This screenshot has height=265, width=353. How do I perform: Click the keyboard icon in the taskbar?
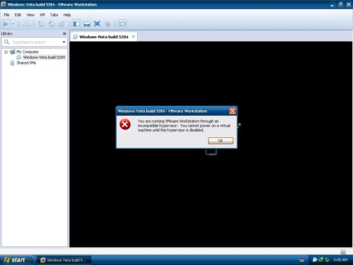click(x=302, y=260)
